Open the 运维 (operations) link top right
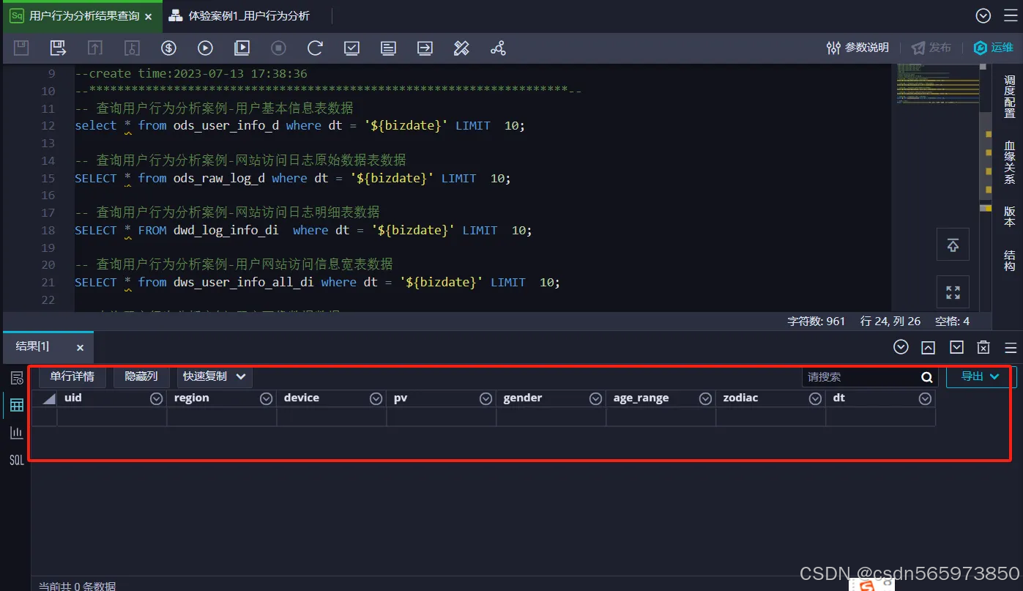This screenshot has height=591, width=1023. tap(993, 48)
